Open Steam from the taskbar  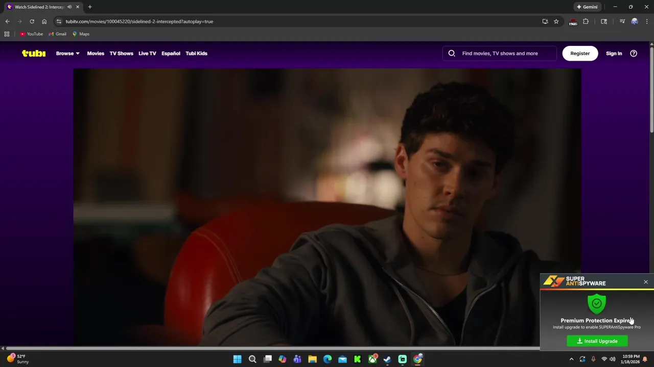(387, 359)
